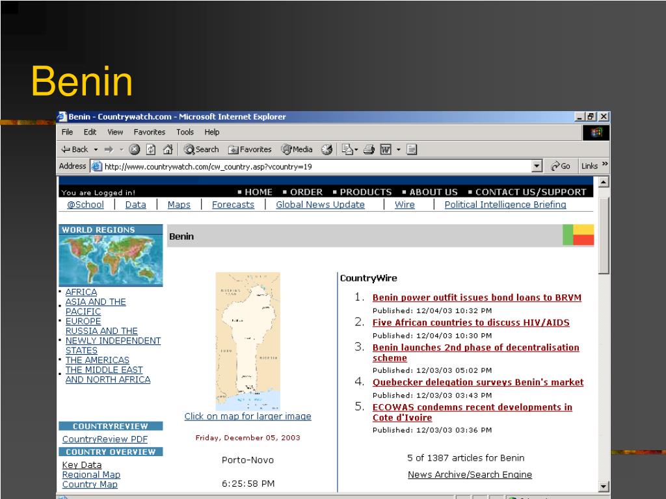666x499 pixels.
Task: Open the Tools menu
Action: [x=185, y=132]
